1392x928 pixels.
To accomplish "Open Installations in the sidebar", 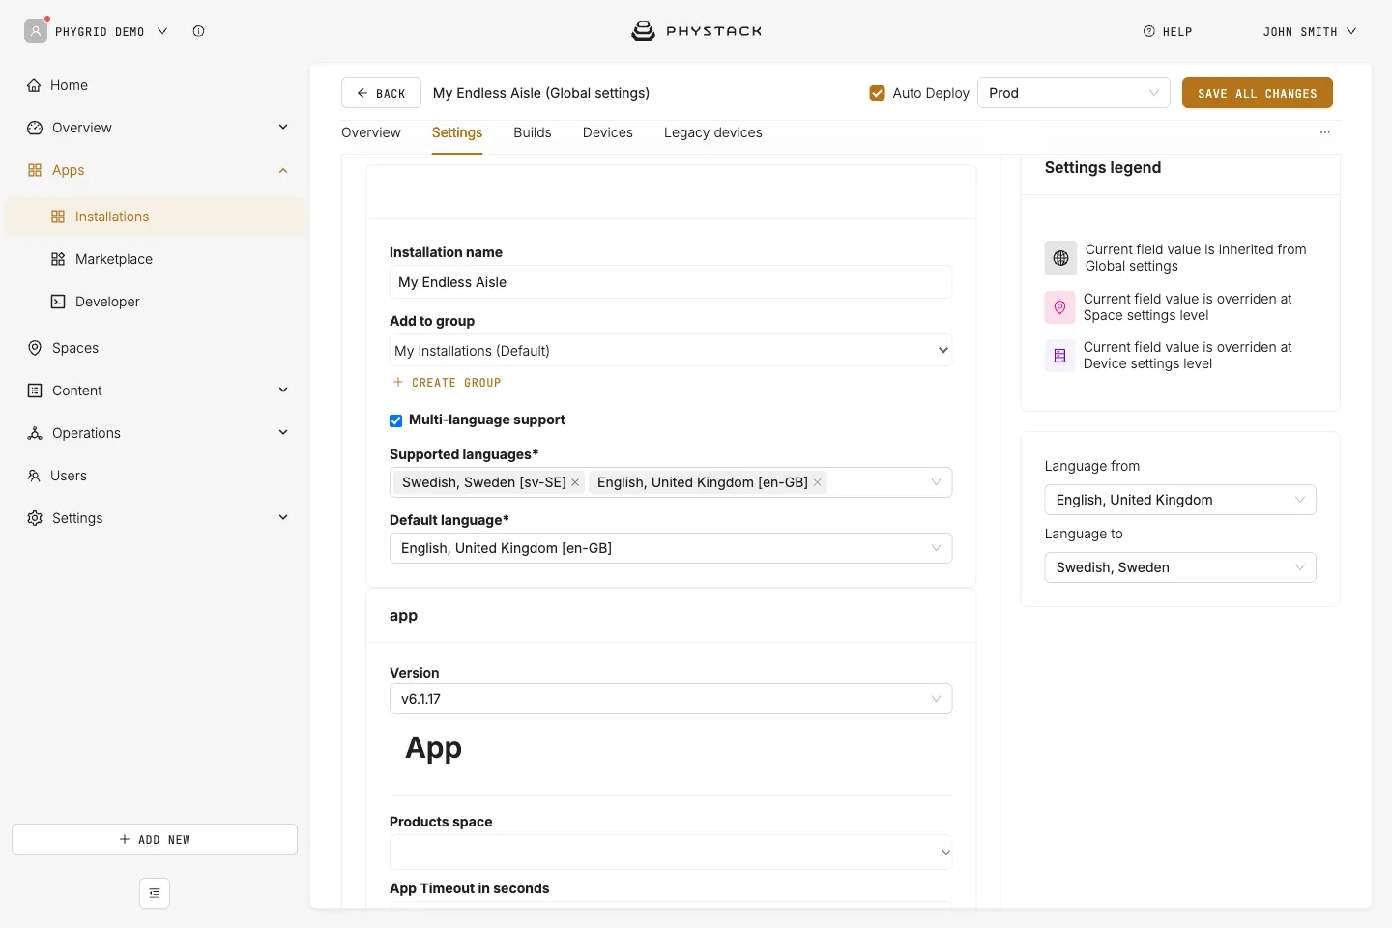I will [155, 217].
